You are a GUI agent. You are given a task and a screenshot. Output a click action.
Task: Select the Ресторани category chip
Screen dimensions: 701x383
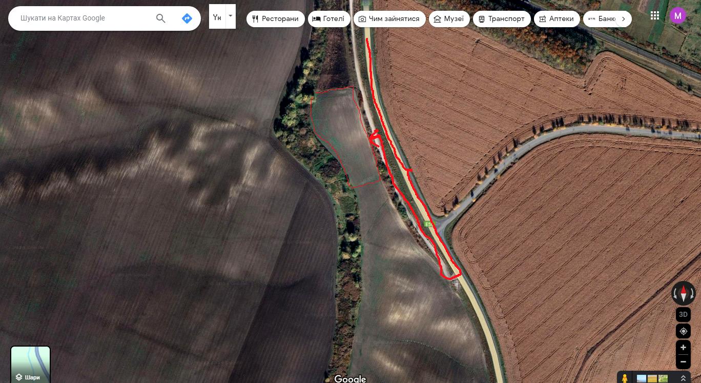(x=275, y=19)
